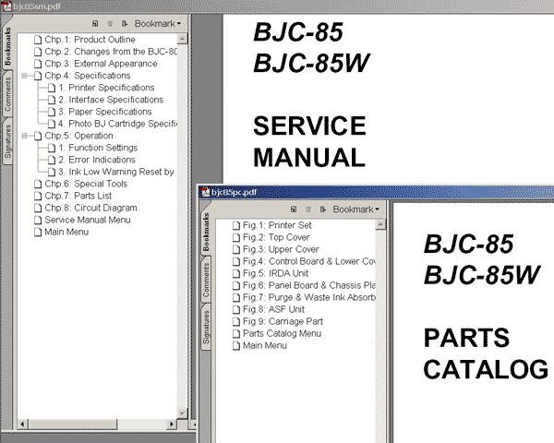Collapse the Chp.5: Operation tree node

[x=25, y=136]
